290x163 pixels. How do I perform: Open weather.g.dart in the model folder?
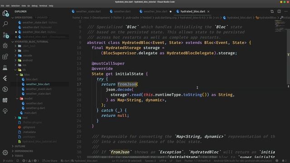click(35, 108)
